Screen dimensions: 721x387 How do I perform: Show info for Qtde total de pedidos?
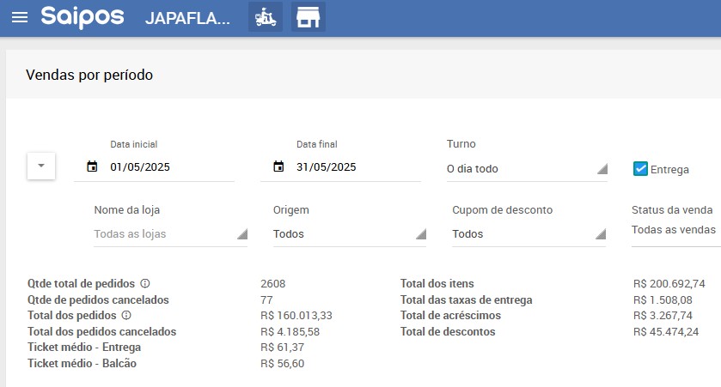pyautogui.click(x=145, y=283)
